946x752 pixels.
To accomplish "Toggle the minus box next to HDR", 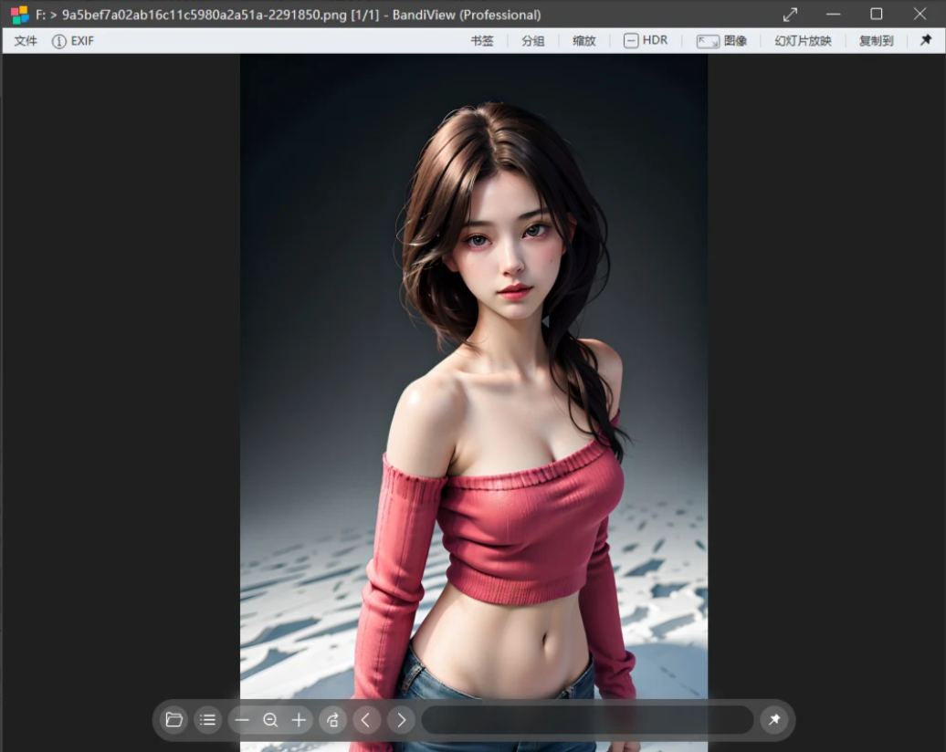I will click(629, 40).
